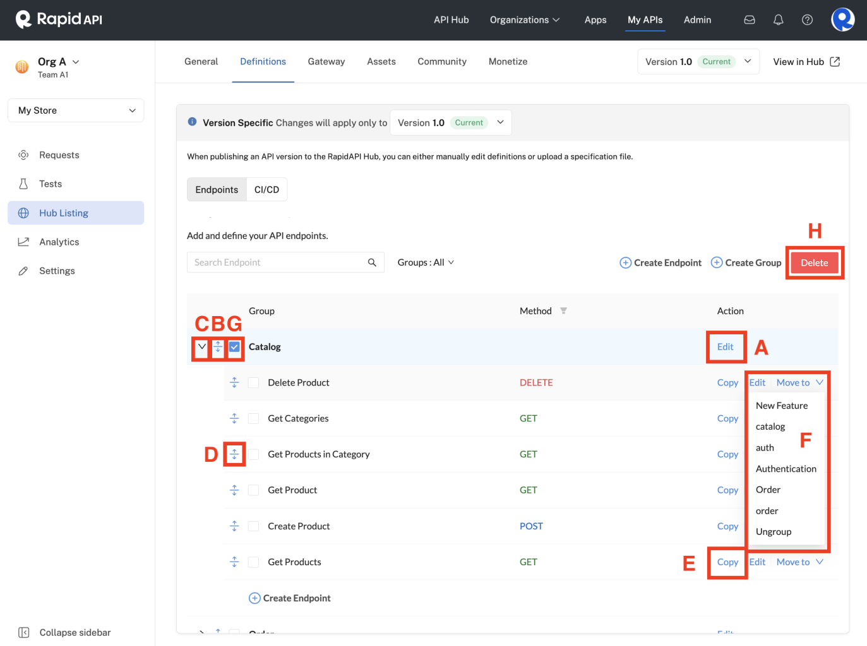This screenshot has width=867, height=646.
Task: Check the Get Products in Category checkbox
Action: [253, 454]
